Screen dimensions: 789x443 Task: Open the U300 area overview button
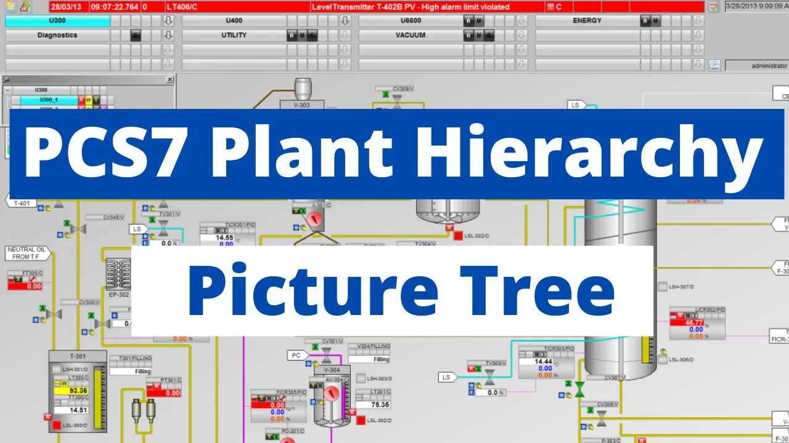point(57,21)
